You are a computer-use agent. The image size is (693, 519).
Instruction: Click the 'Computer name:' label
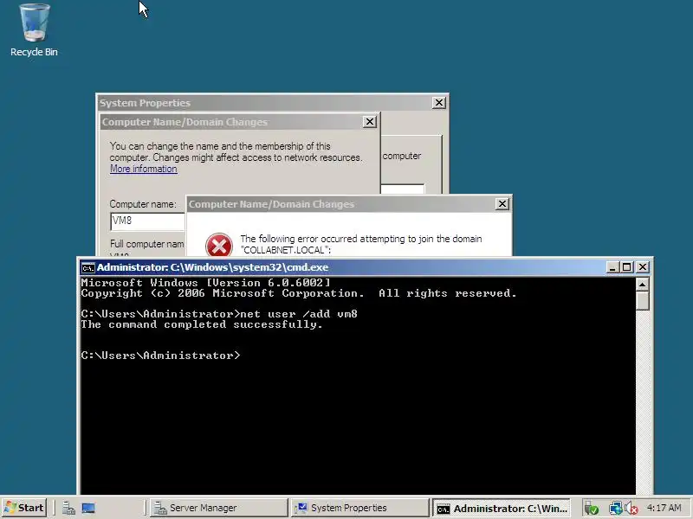coord(143,204)
